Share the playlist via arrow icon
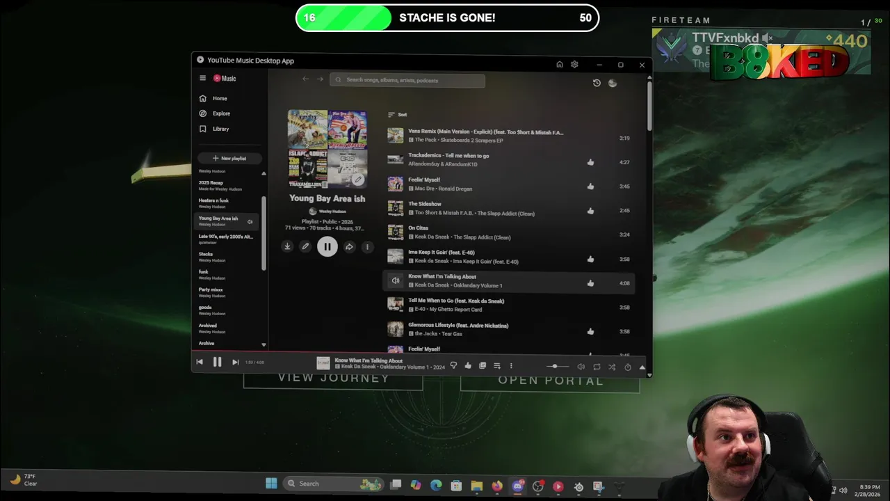 point(349,246)
